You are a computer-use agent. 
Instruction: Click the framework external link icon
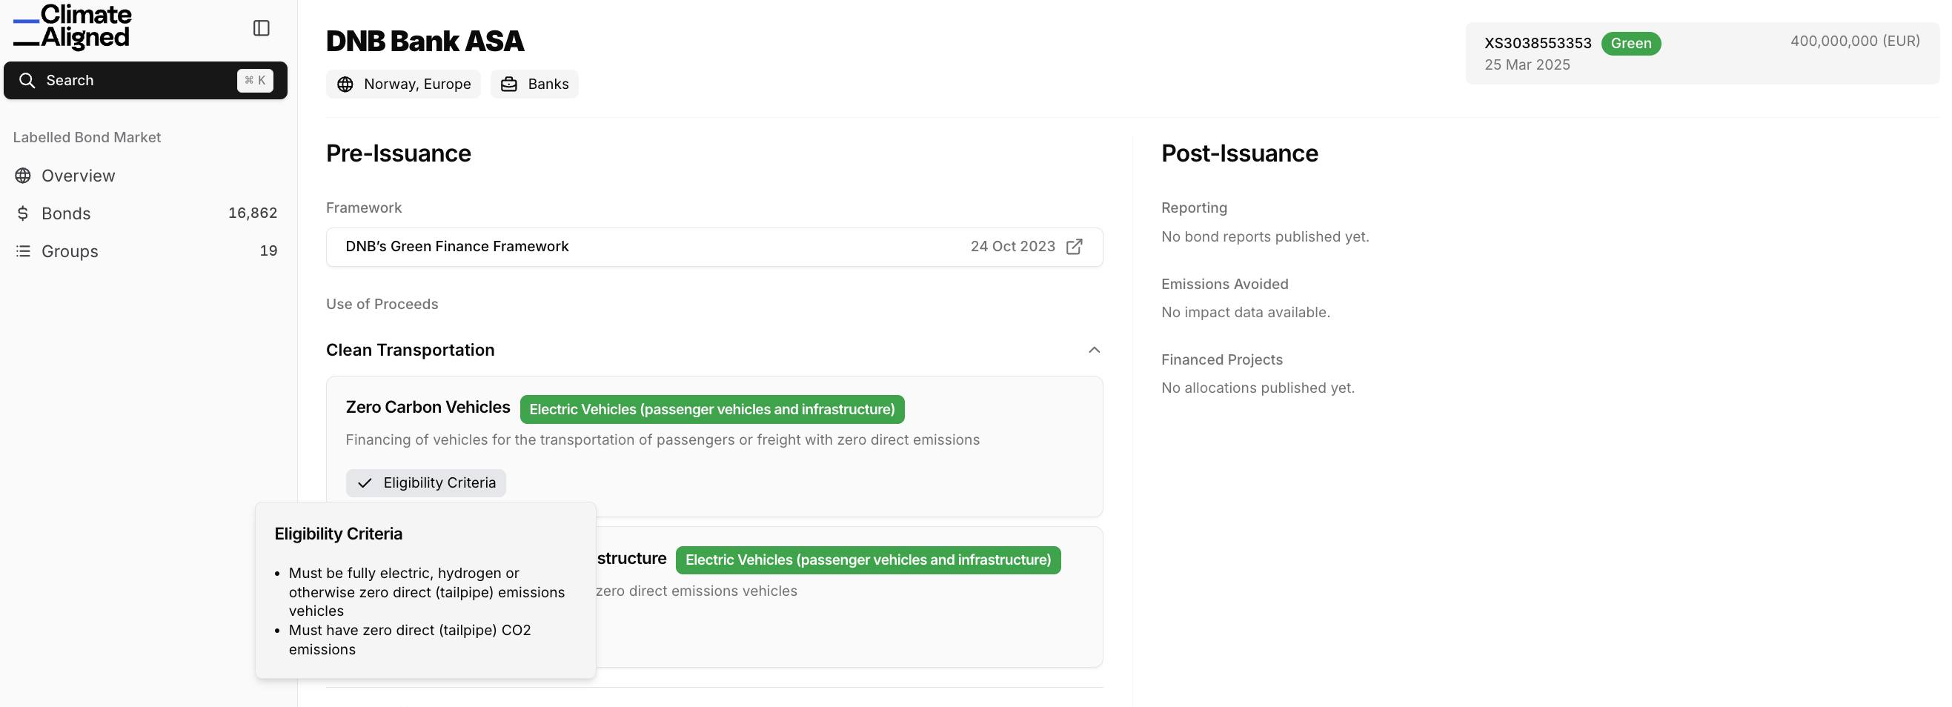pos(1075,247)
